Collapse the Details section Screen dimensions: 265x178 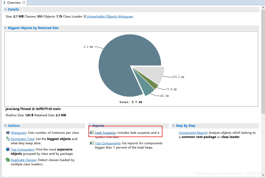pyautogui.click(x=6, y=9)
